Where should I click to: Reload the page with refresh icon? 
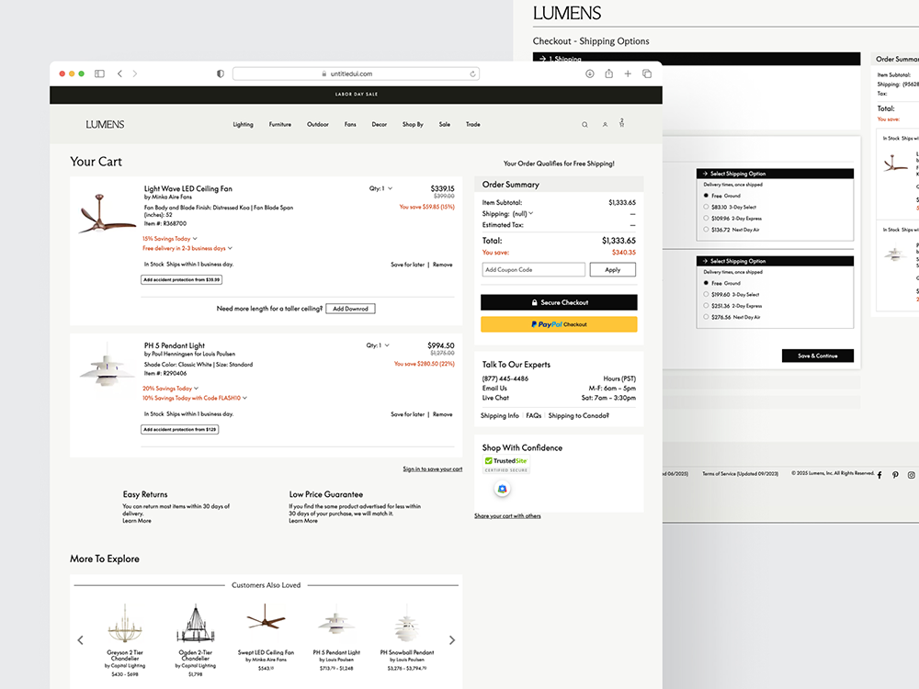tap(473, 73)
